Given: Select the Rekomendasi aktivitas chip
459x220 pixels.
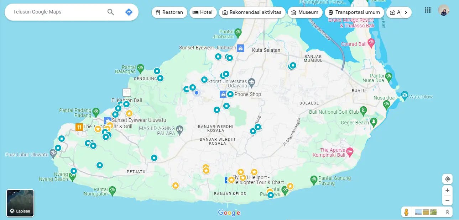Looking at the screenshot, I should click(252, 12).
